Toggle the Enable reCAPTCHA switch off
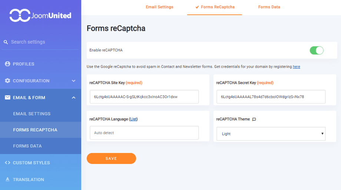This screenshot has height=190, width=341. pyautogui.click(x=317, y=50)
